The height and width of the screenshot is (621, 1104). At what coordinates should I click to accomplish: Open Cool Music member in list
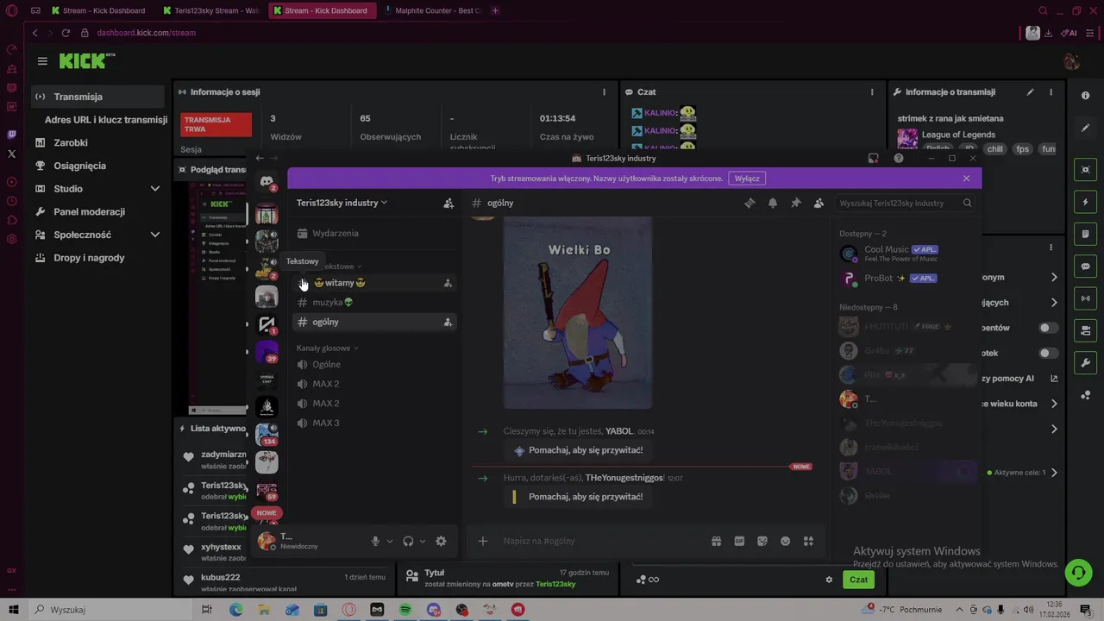pyautogui.click(x=905, y=254)
